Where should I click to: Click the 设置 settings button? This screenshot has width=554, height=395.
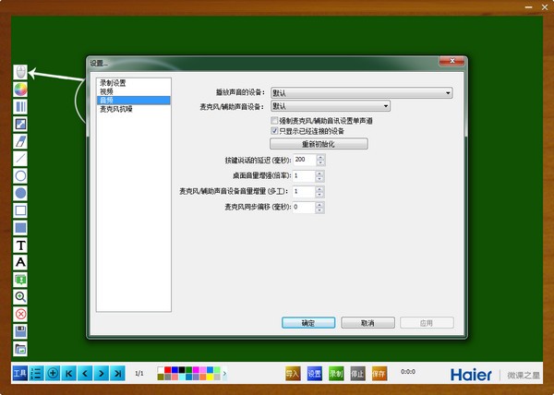pyautogui.click(x=315, y=373)
